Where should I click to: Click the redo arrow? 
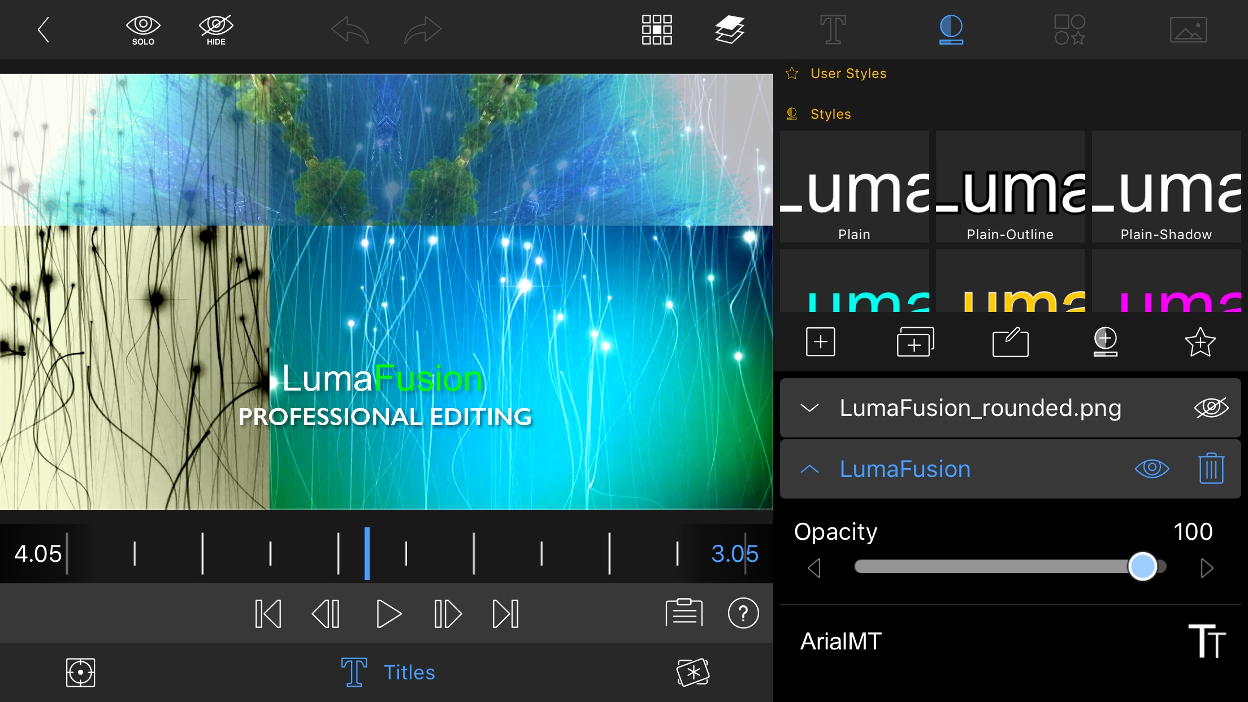point(423,30)
